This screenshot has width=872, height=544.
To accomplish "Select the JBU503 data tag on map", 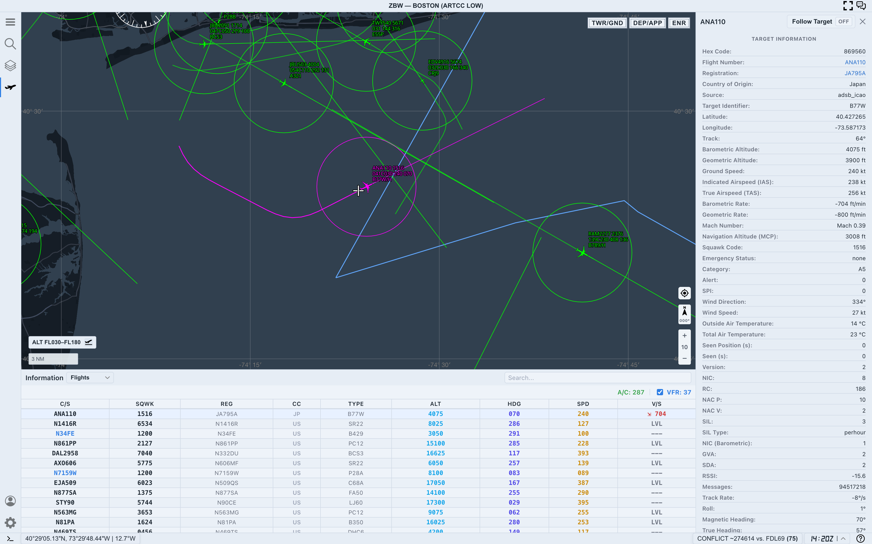I will 309,70.
